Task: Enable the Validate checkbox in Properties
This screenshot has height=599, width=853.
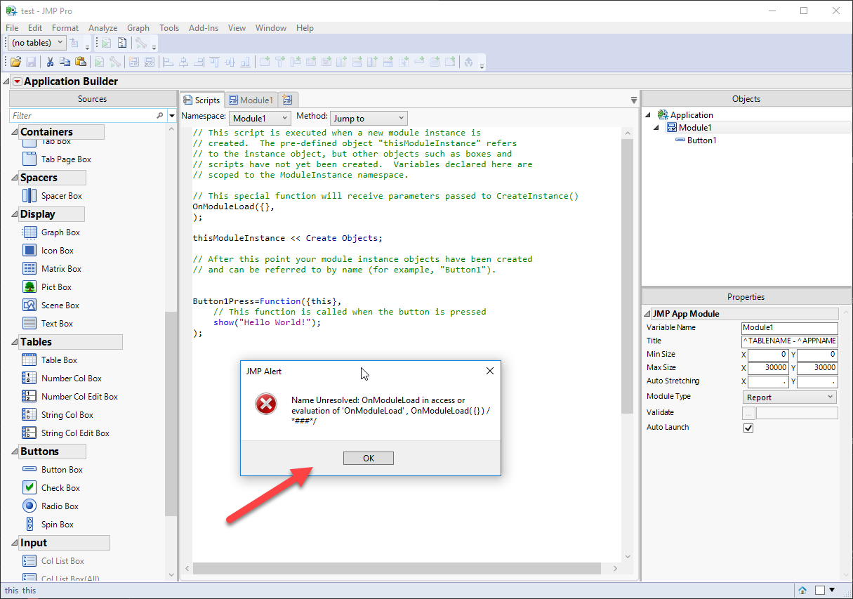Action: pos(748,412)
